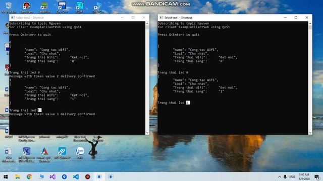This screenshot has width=323, height=181.
Task: Click 'for client ExampleClientPub using QoS1' text
Action: tap(45, 27)
